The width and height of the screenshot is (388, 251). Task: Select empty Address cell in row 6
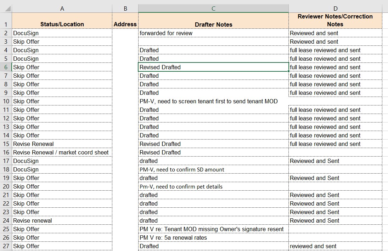click(x=125, y=67)
